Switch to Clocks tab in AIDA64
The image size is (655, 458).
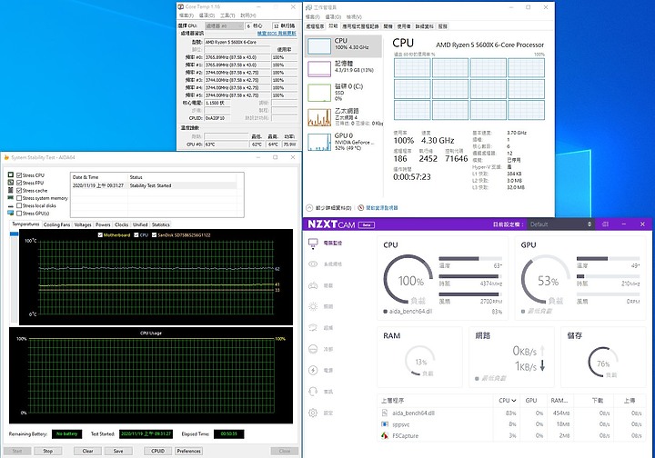click(122, 224)
